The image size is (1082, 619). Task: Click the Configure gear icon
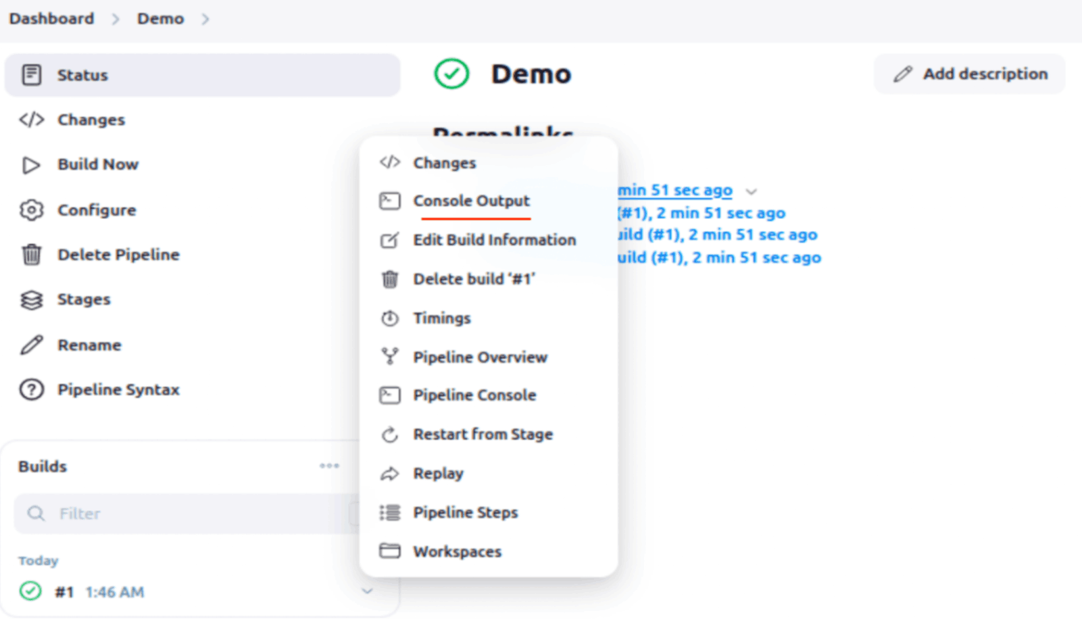[31, 210]
